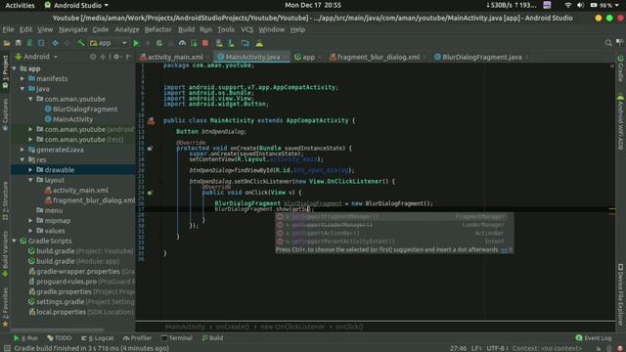Click the Profile app gauge icon

(x=183, y=43)
